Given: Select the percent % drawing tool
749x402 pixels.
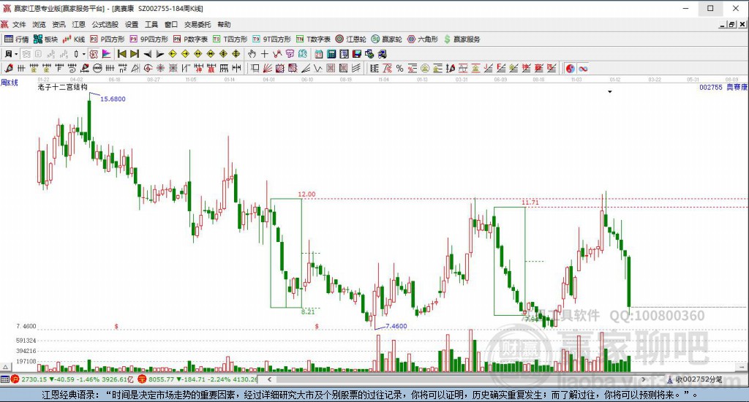Looking at the screenshot, I should pos(400,68).
